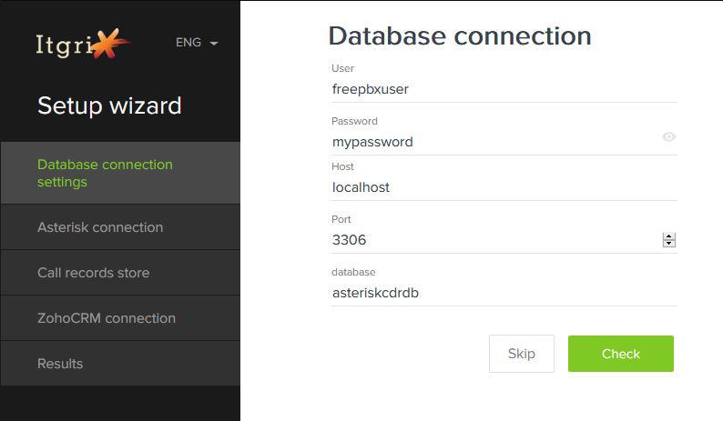Click the Database connection heading

(x=460, y=36)
